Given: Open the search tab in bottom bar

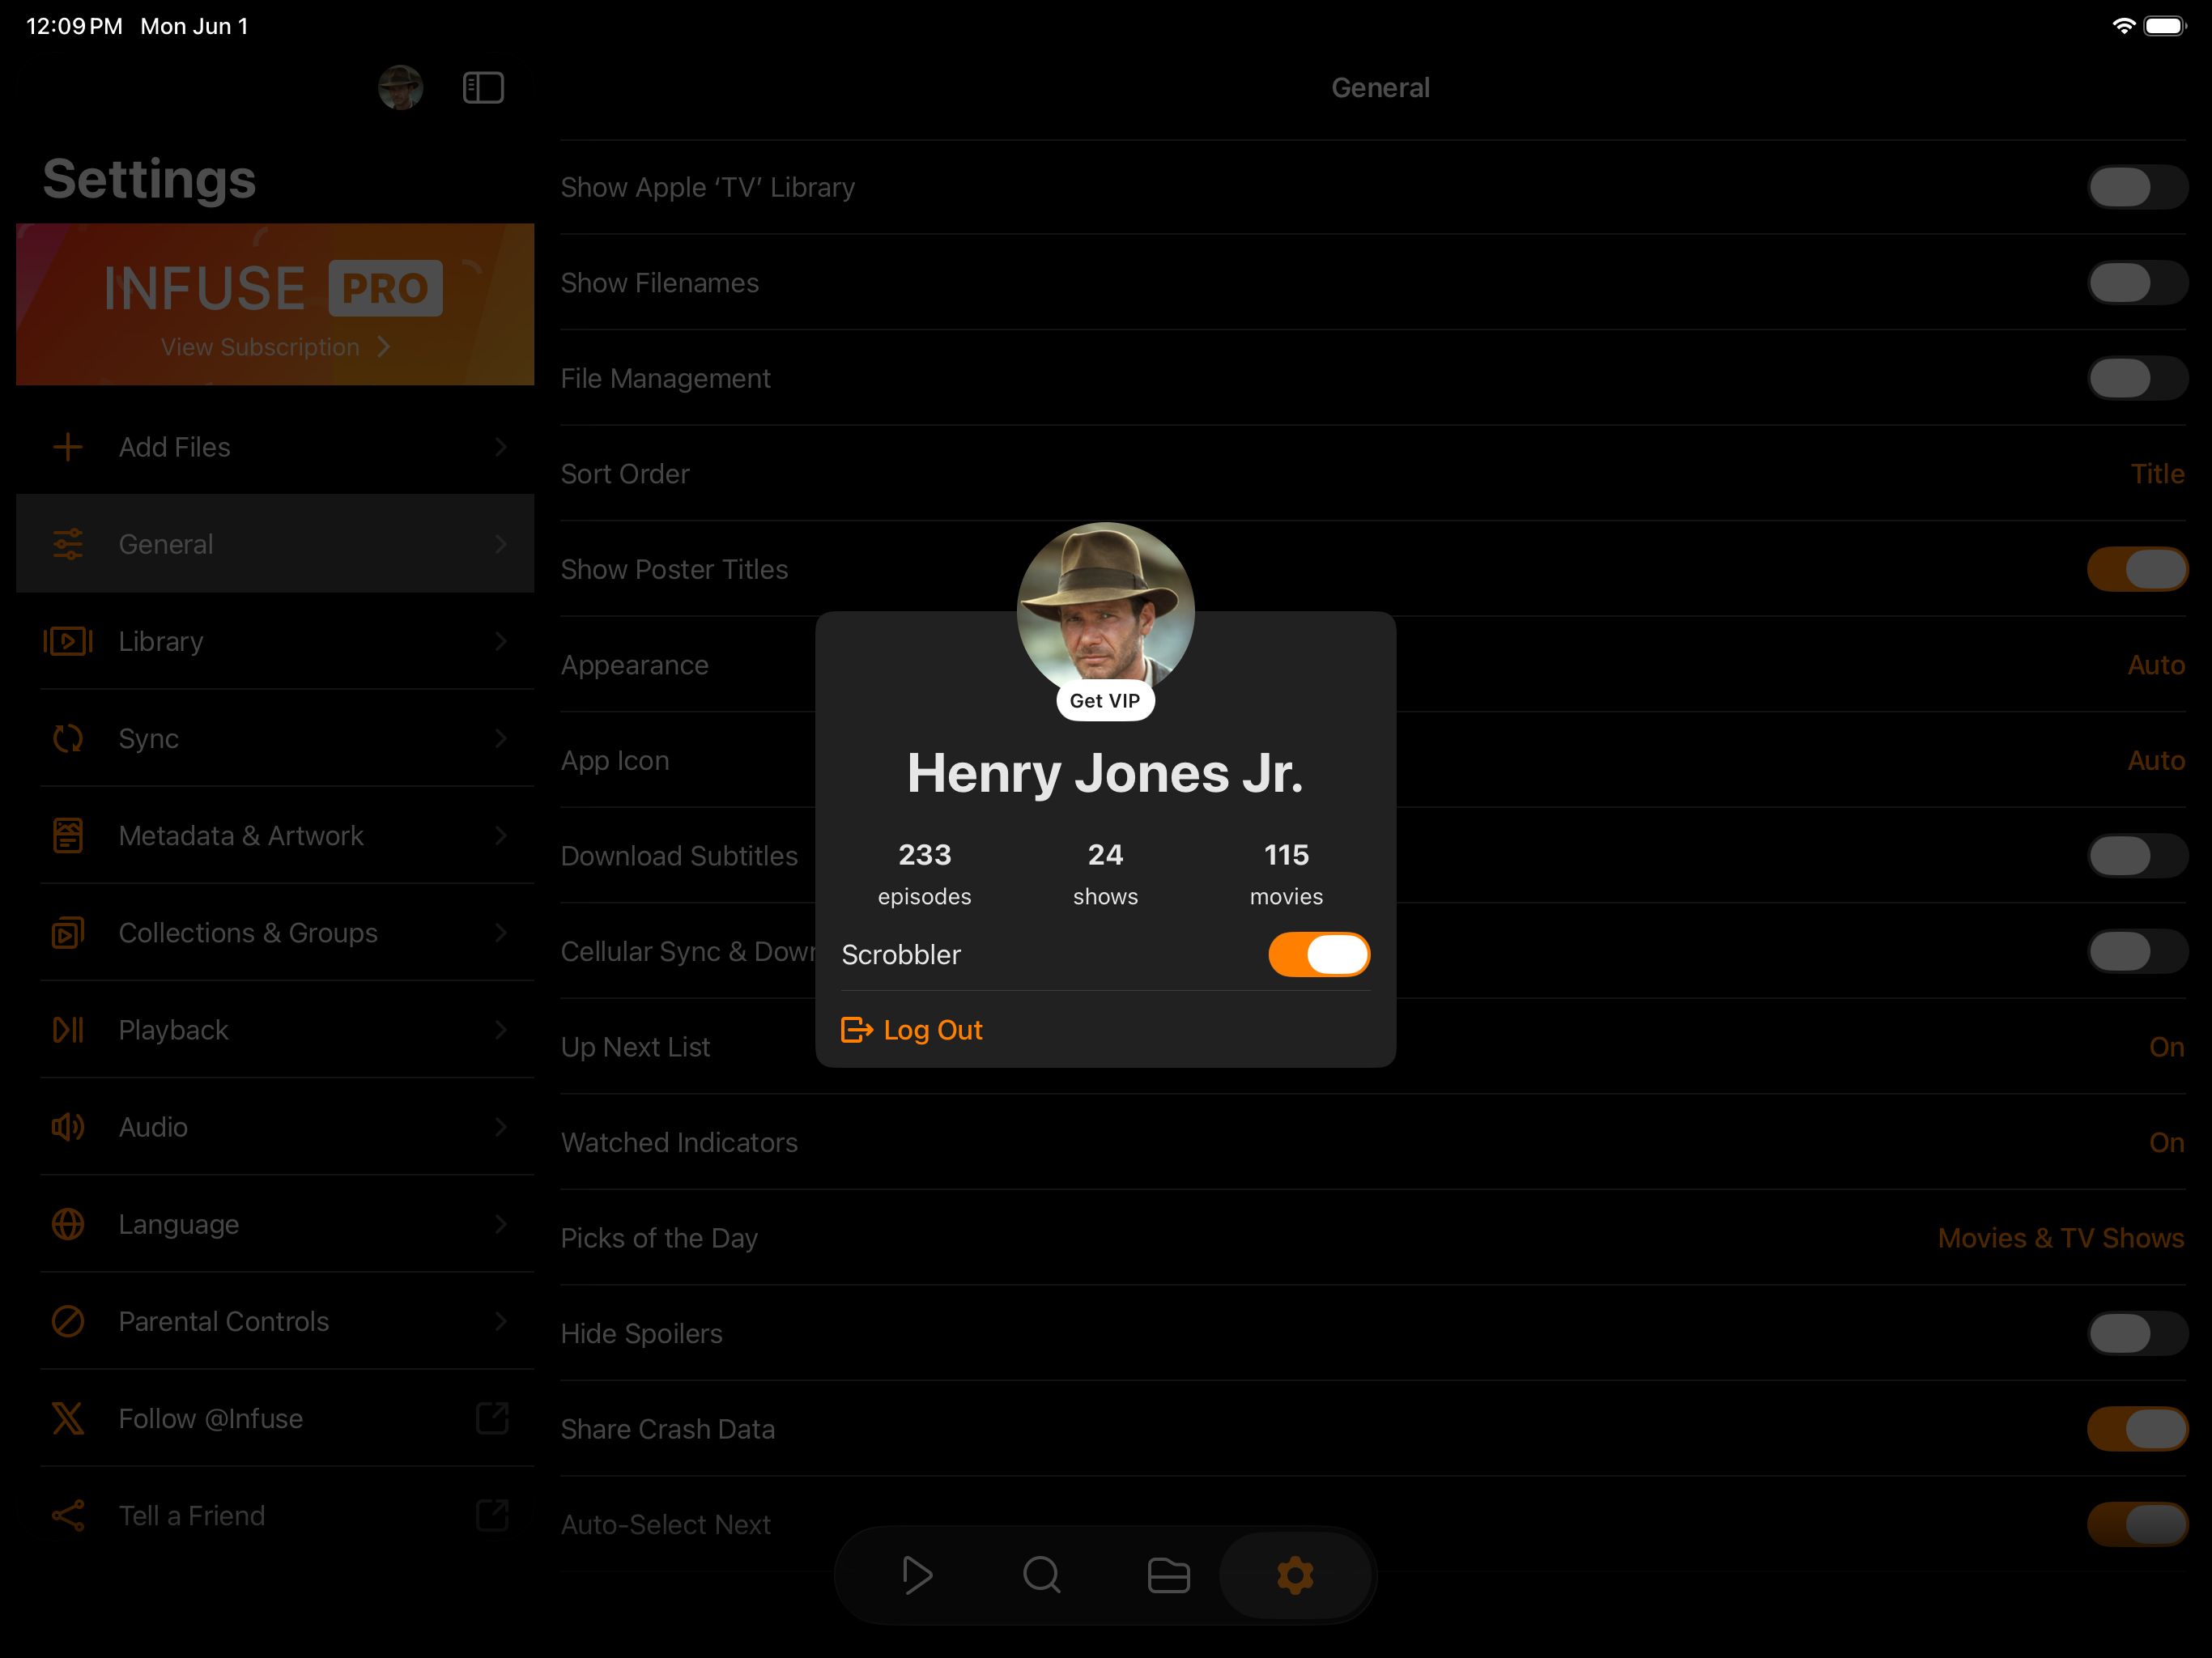Looking at the screenshot, I should (x=1042, y=1575).
